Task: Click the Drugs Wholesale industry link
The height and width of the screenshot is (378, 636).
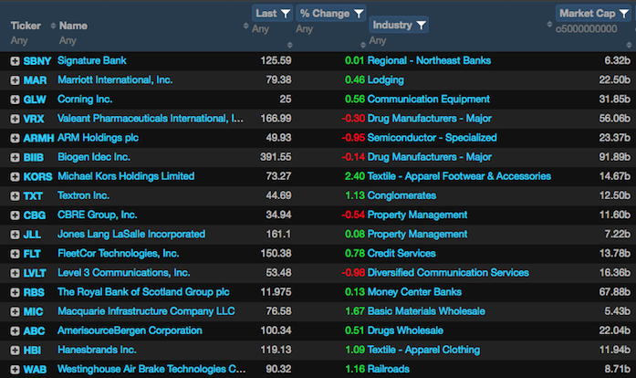Action: 405,331
